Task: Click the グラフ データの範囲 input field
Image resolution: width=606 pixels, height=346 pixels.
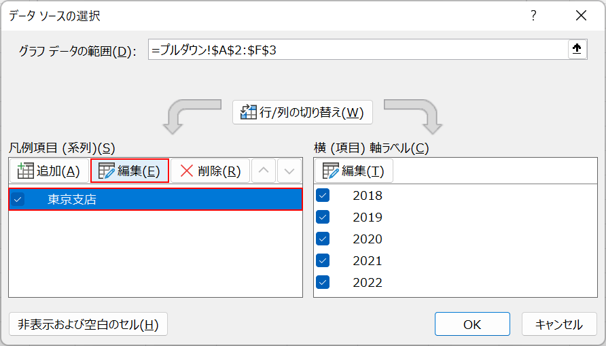Action: tap(357, 50)
